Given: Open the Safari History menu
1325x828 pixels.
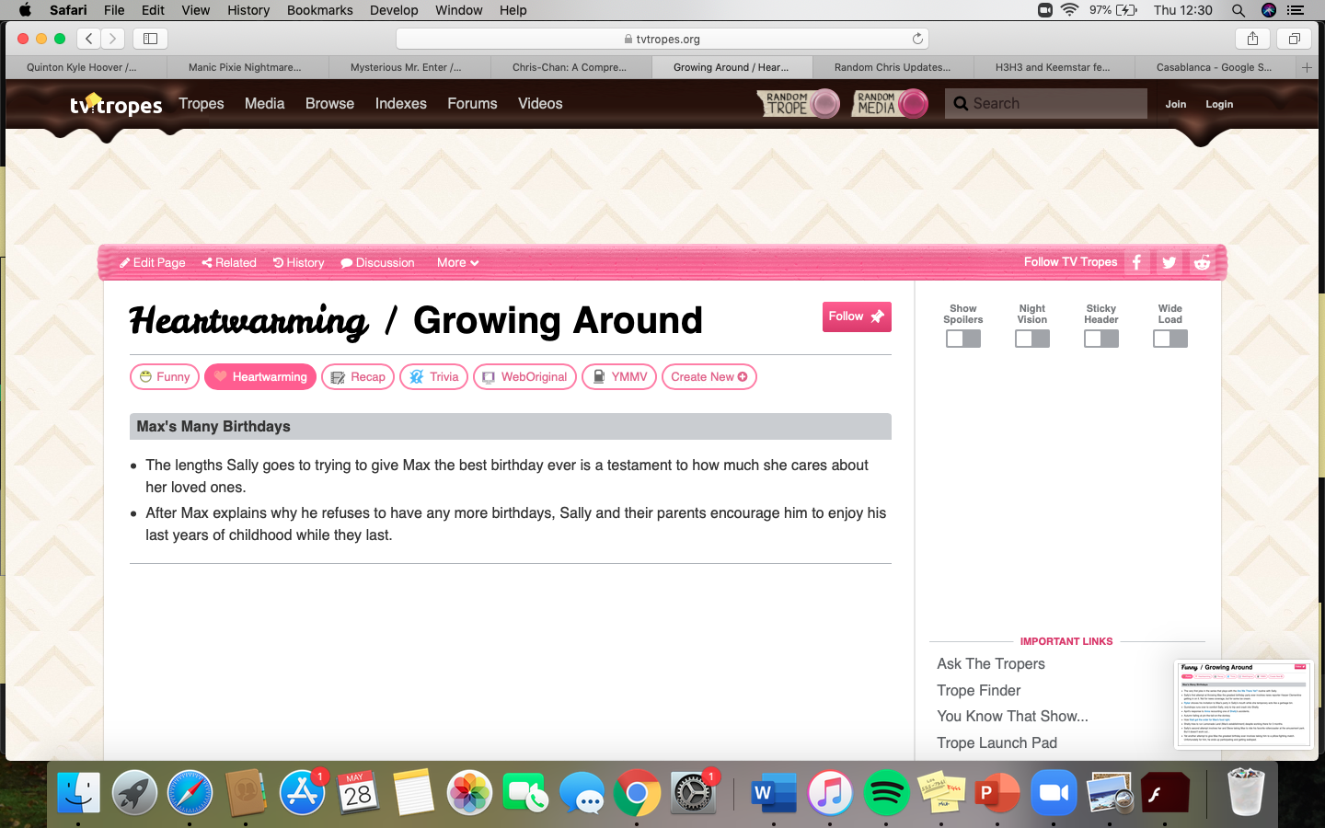Looking at the screenshot, I should [x=248, y=10].
